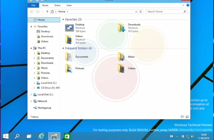Switch to details view layout
The height and width of the screenshot is (140, 214).
[182, 117]
